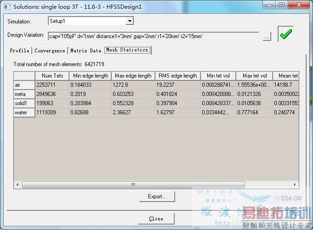Click the cell with value 0.0334442...
313x230 pixels.
pos(218,112)
